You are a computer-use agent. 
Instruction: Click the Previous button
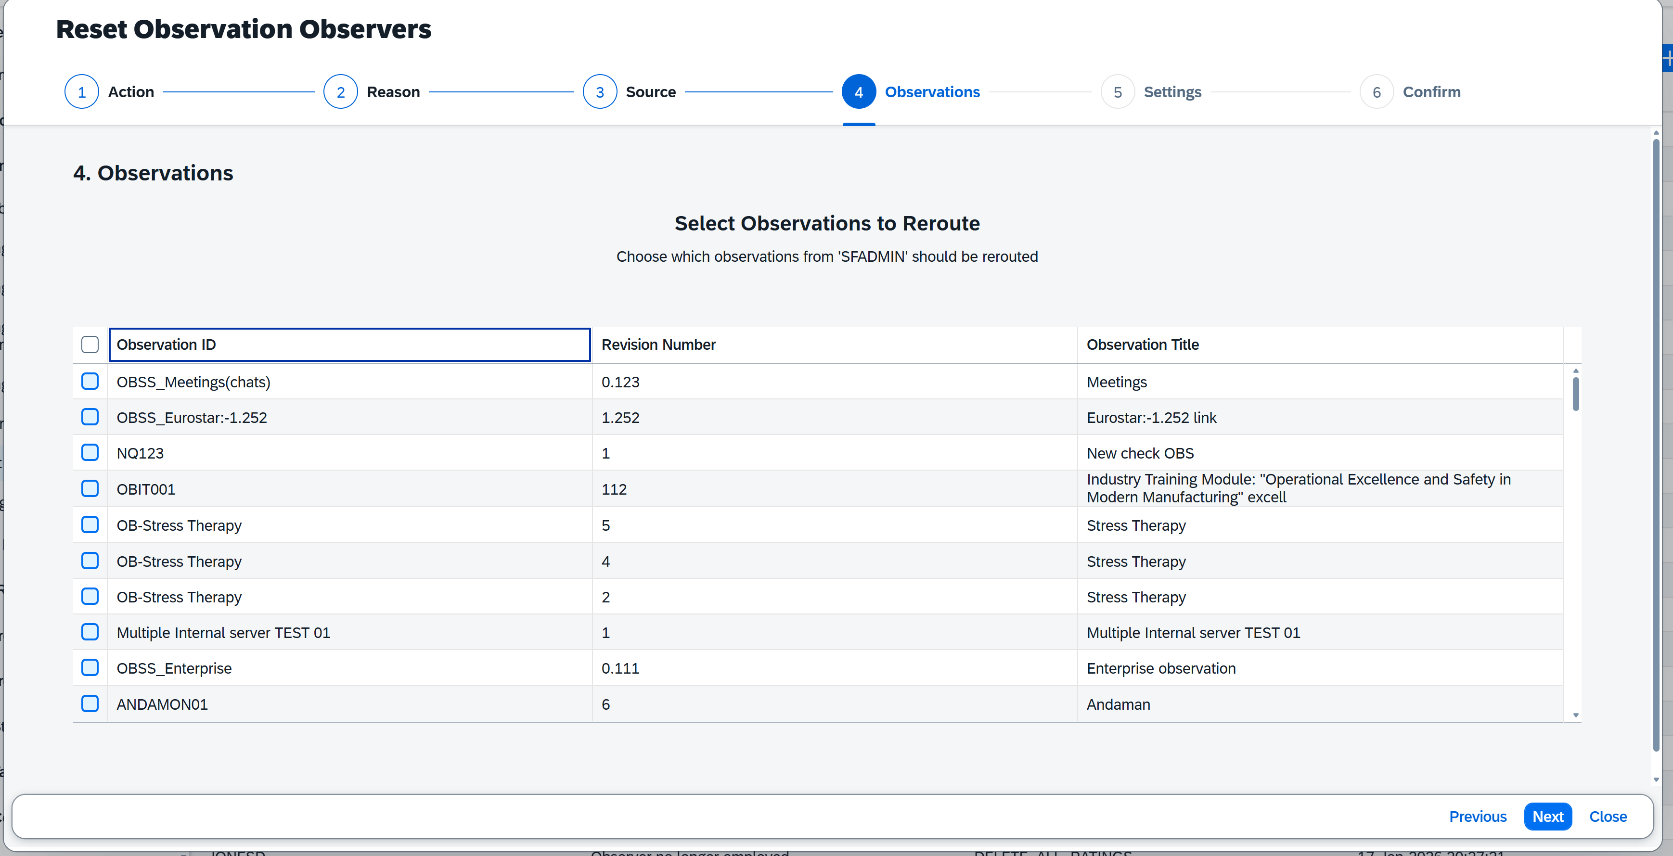click(x=1478, y=817)
